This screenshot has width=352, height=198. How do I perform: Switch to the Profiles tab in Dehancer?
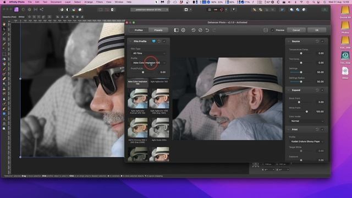coord(139,30)
